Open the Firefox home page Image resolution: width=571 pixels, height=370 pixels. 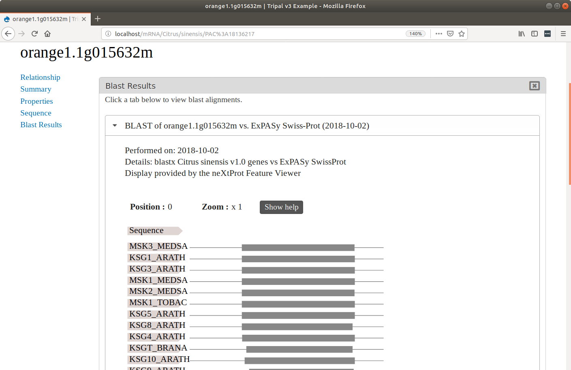[47, 34]
